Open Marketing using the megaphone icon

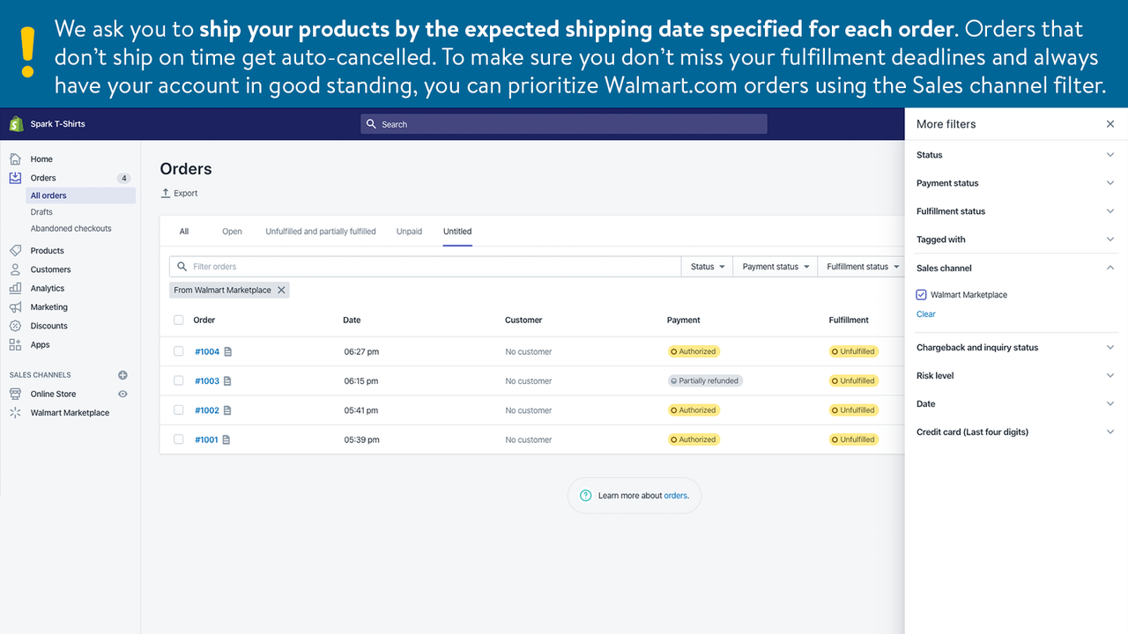pos(15,307)
